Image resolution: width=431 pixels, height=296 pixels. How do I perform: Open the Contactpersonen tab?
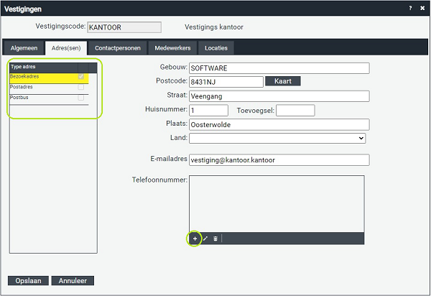[x=118, y=48]
